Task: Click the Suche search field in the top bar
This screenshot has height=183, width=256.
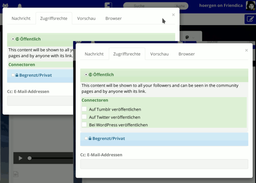Action: [x=149, y=6]
